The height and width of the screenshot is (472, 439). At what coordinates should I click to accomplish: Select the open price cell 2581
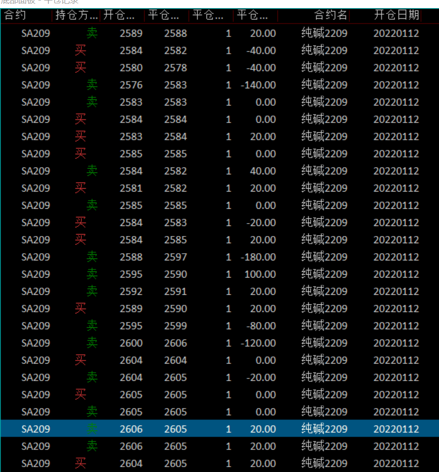click(131, 188)
